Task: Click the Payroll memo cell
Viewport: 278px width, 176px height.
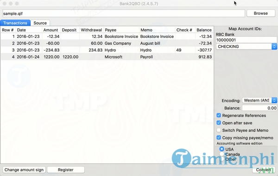Action: (x=157, y=57)
